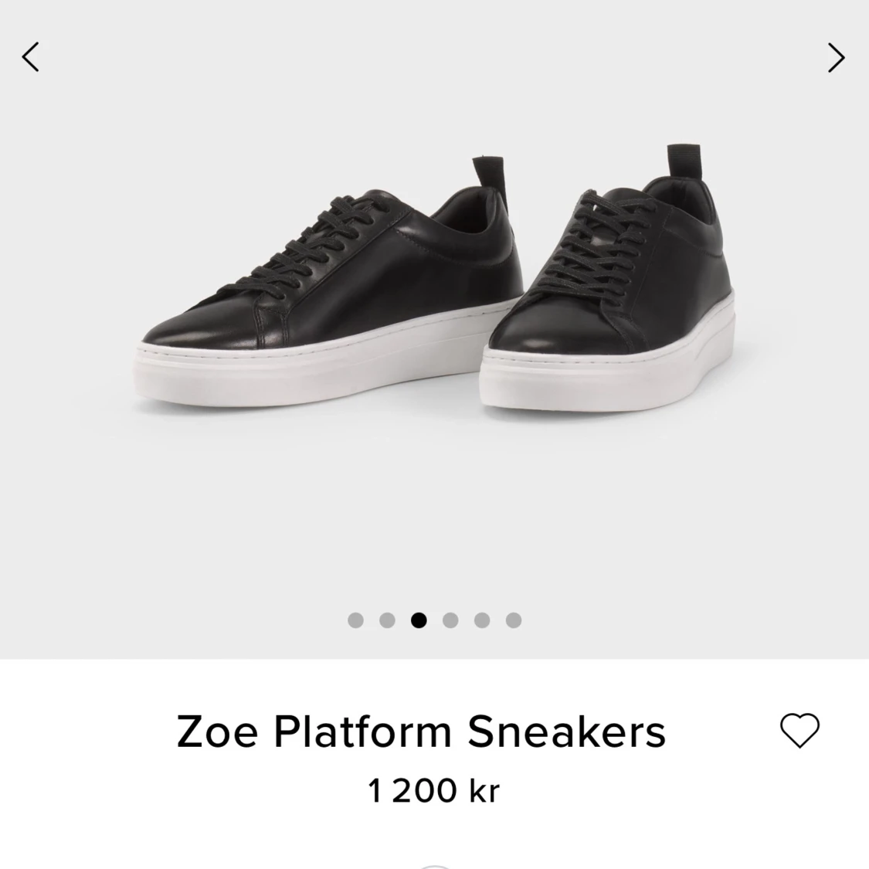869x869 pixels.
Task: Open the Zoe Platform Sneakers title
Action: (x=421, y=732)
